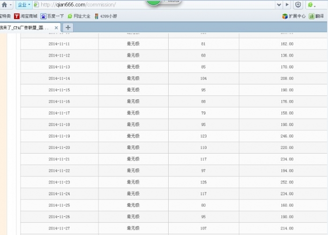Click the 译 translate icon

pyautogui.click(x=312, y=16)
